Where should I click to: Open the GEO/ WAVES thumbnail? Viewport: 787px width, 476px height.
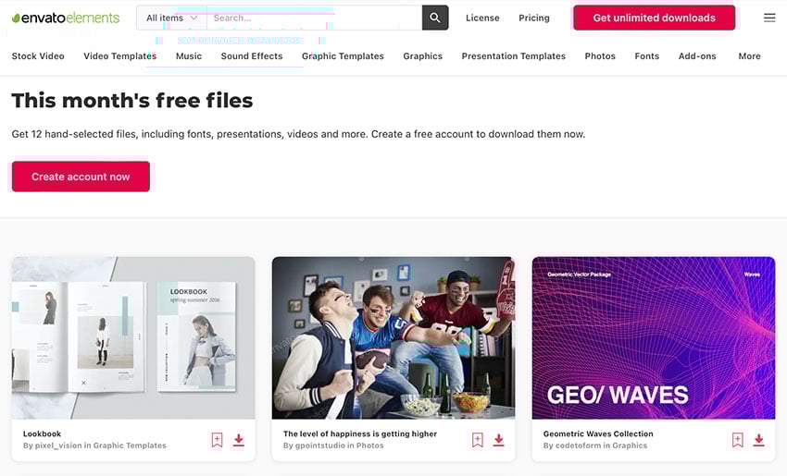(654, 337)
